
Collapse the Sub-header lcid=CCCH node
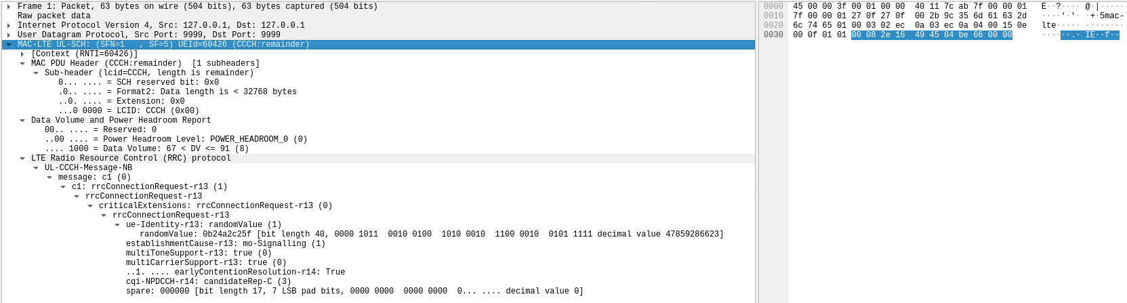click(x=36, y=73)
